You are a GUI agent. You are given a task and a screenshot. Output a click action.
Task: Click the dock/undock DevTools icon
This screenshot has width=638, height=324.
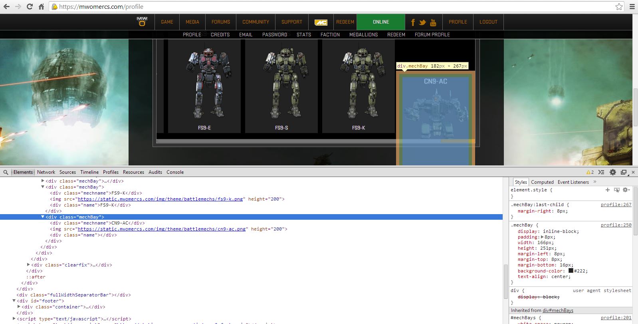point(623,172)
